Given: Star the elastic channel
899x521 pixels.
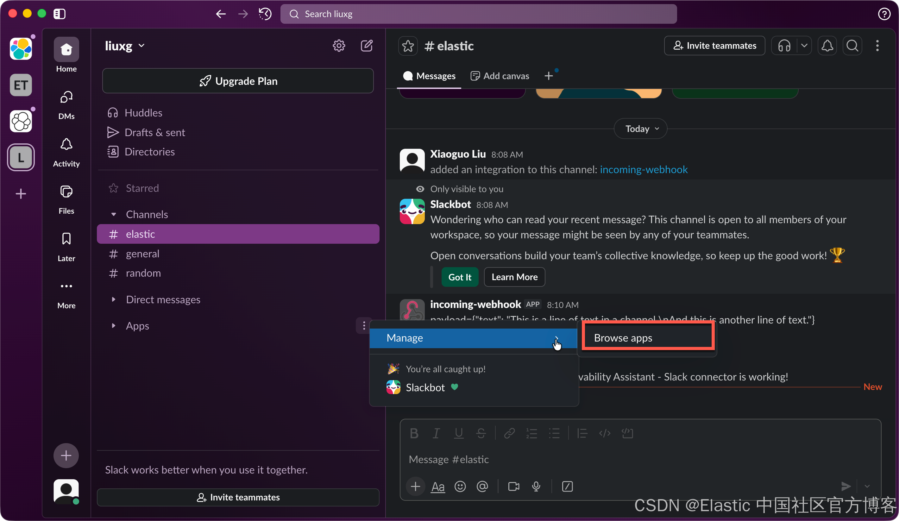Looking at the screenshot, I should tap(408, 46).
